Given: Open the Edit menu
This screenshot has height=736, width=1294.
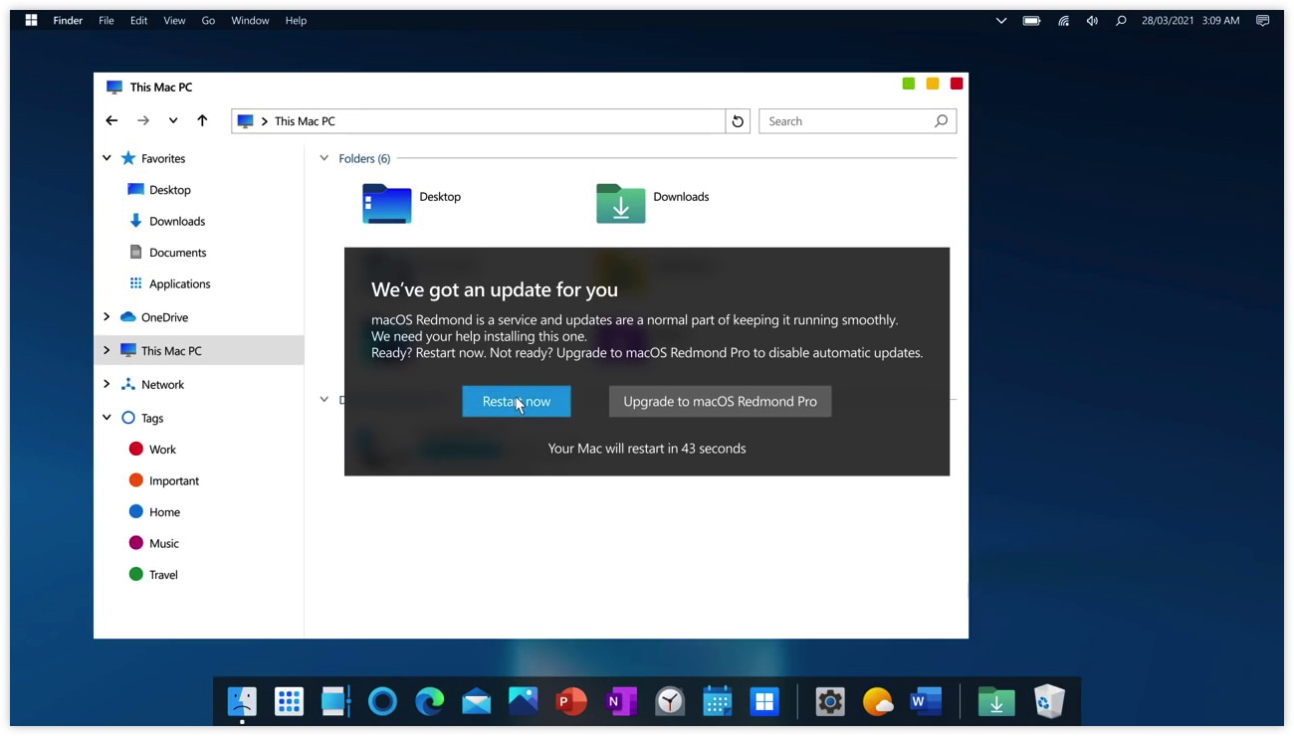Looking at the screenshot, I should point(139,20).
